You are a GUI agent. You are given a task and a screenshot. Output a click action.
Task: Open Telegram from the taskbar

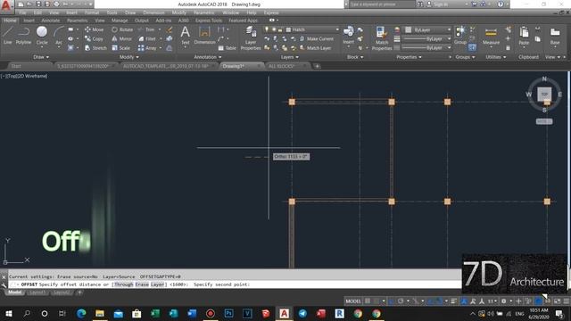302,313
